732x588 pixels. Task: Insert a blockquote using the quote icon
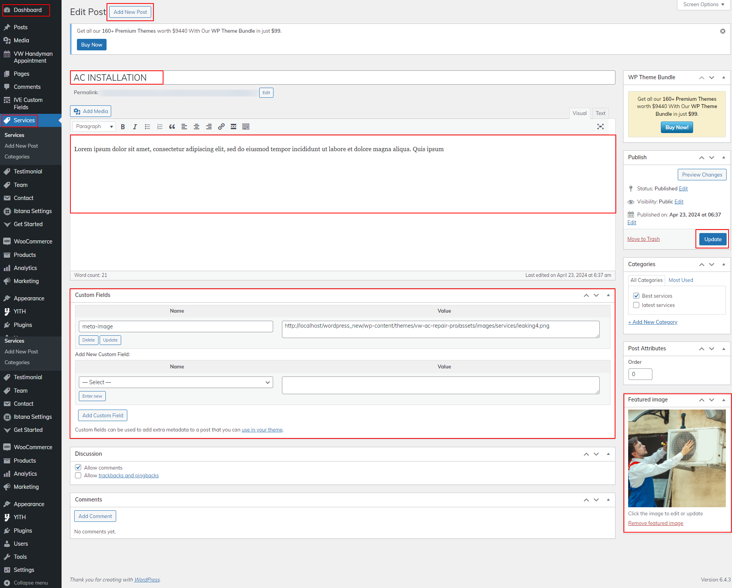coord(172,127)
